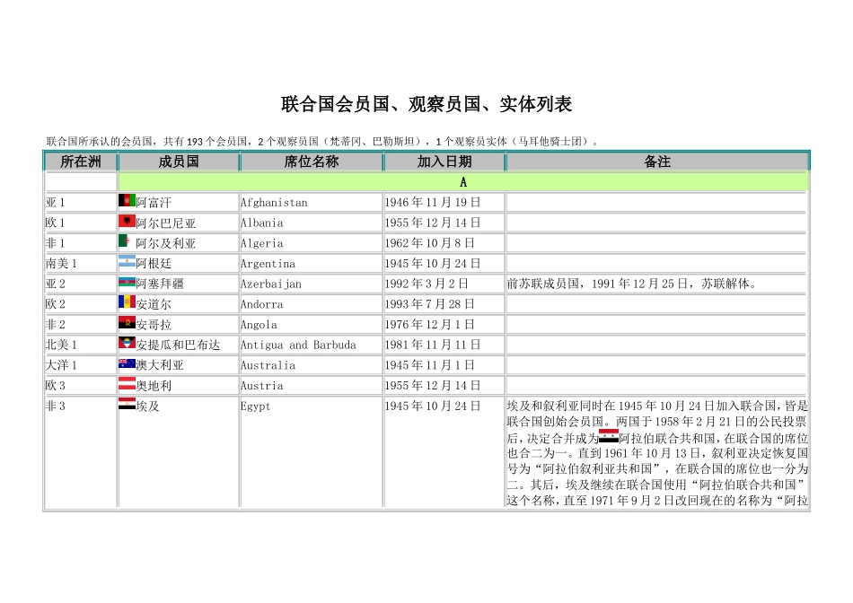Select the text 澳大利亚
Image resolution: width=853 pixels, height=603 pixels.
pyautogui.click(x=160, y=365)
